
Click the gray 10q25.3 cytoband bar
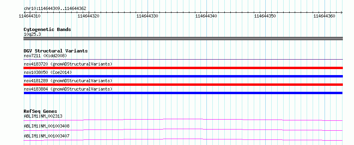click(x=183, y=39)
